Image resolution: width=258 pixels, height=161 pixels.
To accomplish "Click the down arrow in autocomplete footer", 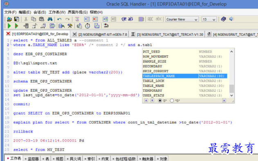I will [146, 100].
